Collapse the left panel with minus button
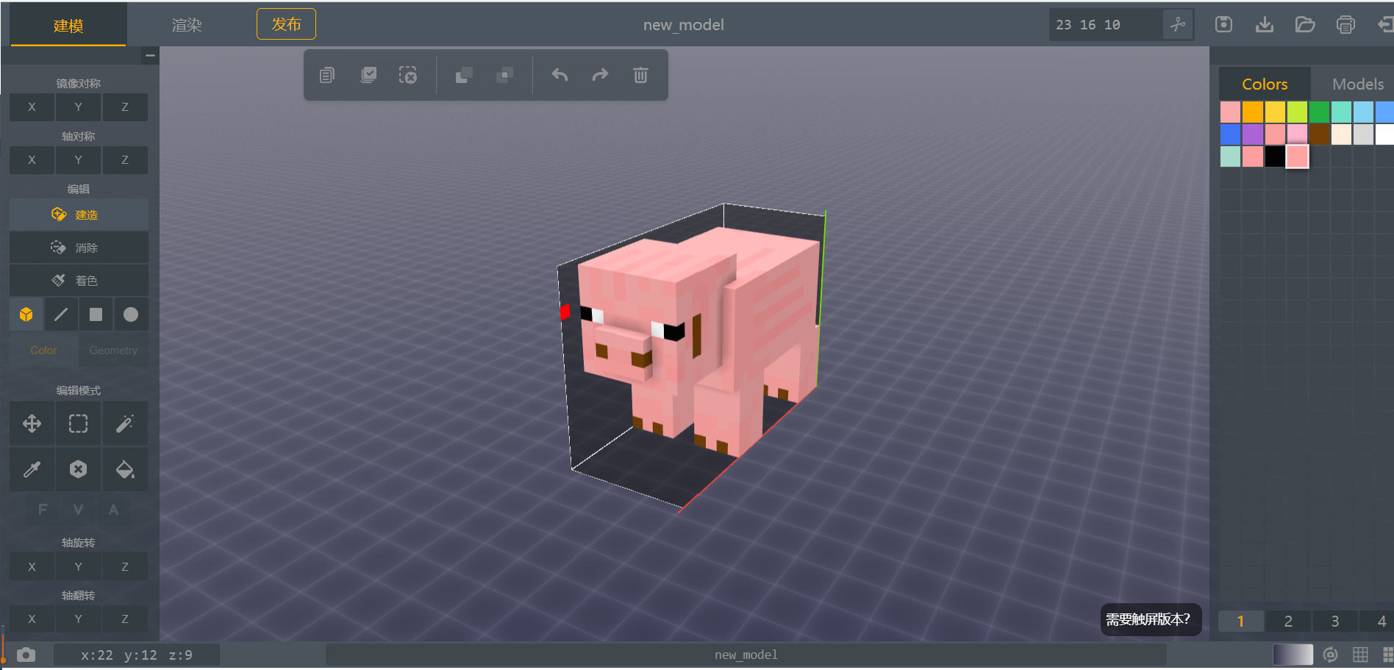The height and width of the screenshot is (670, 1394). [x=150, y=55]
